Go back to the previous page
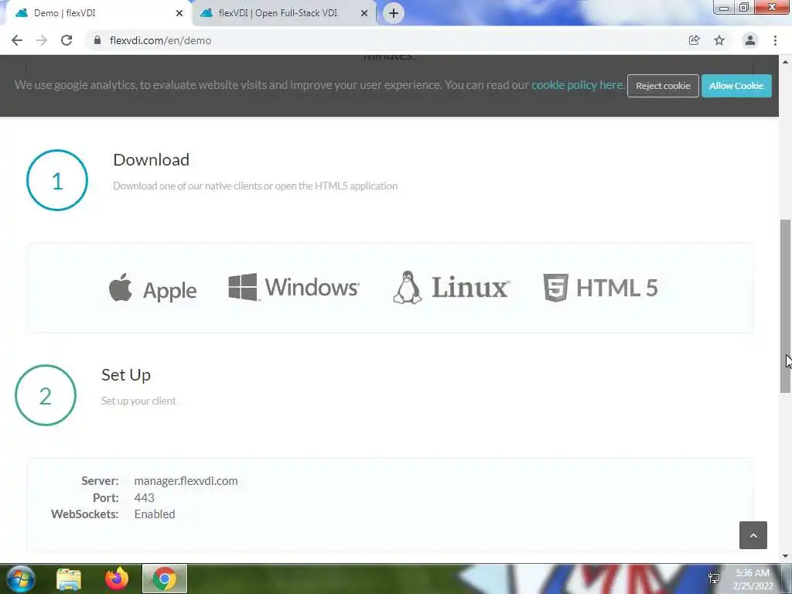This screenshot has width=792, height=594. (x=17, y=40)
